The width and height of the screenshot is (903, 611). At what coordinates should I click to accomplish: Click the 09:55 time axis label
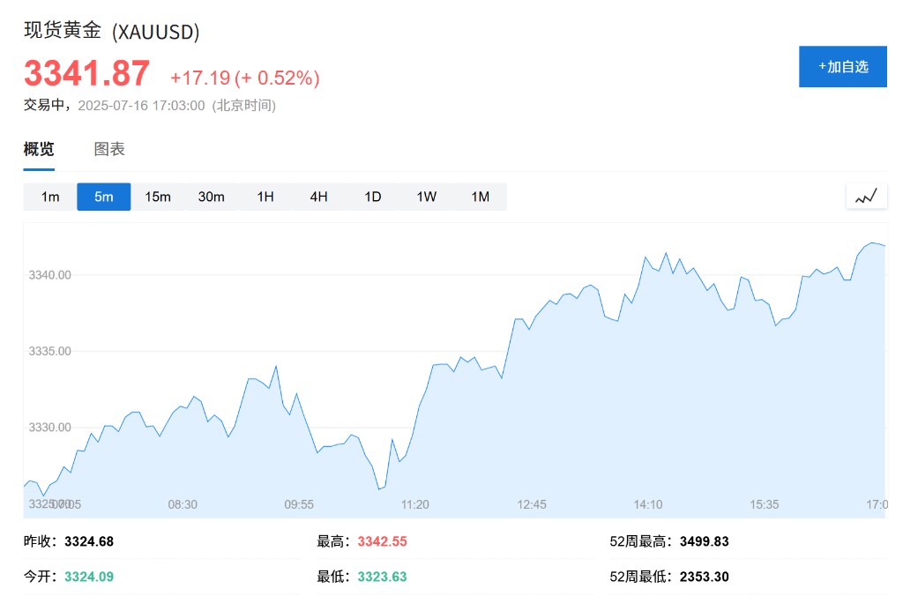click(299, 504)
